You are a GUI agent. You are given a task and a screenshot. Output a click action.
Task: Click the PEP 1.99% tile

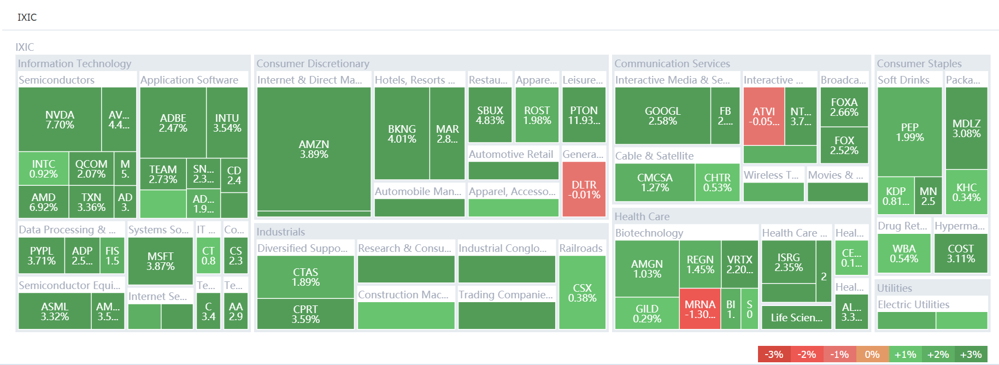tap(909, 132)
